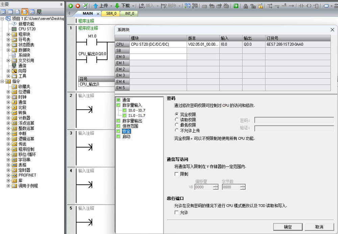The width and height of the screenshot is (338, 234).
Task: Expand the 程序块 folder in project tree
Action: [9, 34]
